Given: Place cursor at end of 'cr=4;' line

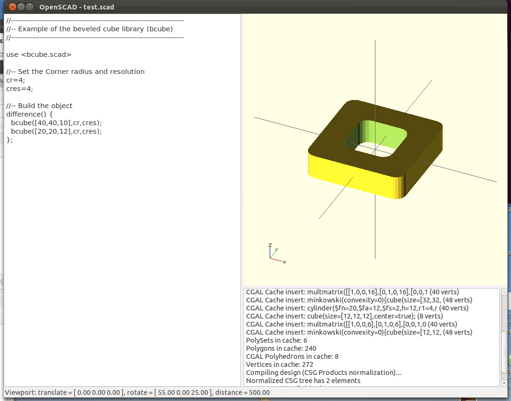Looking at the screenshot, I should (x=25, y=80).
